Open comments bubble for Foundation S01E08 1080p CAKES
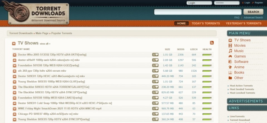 tap(155, 98)
